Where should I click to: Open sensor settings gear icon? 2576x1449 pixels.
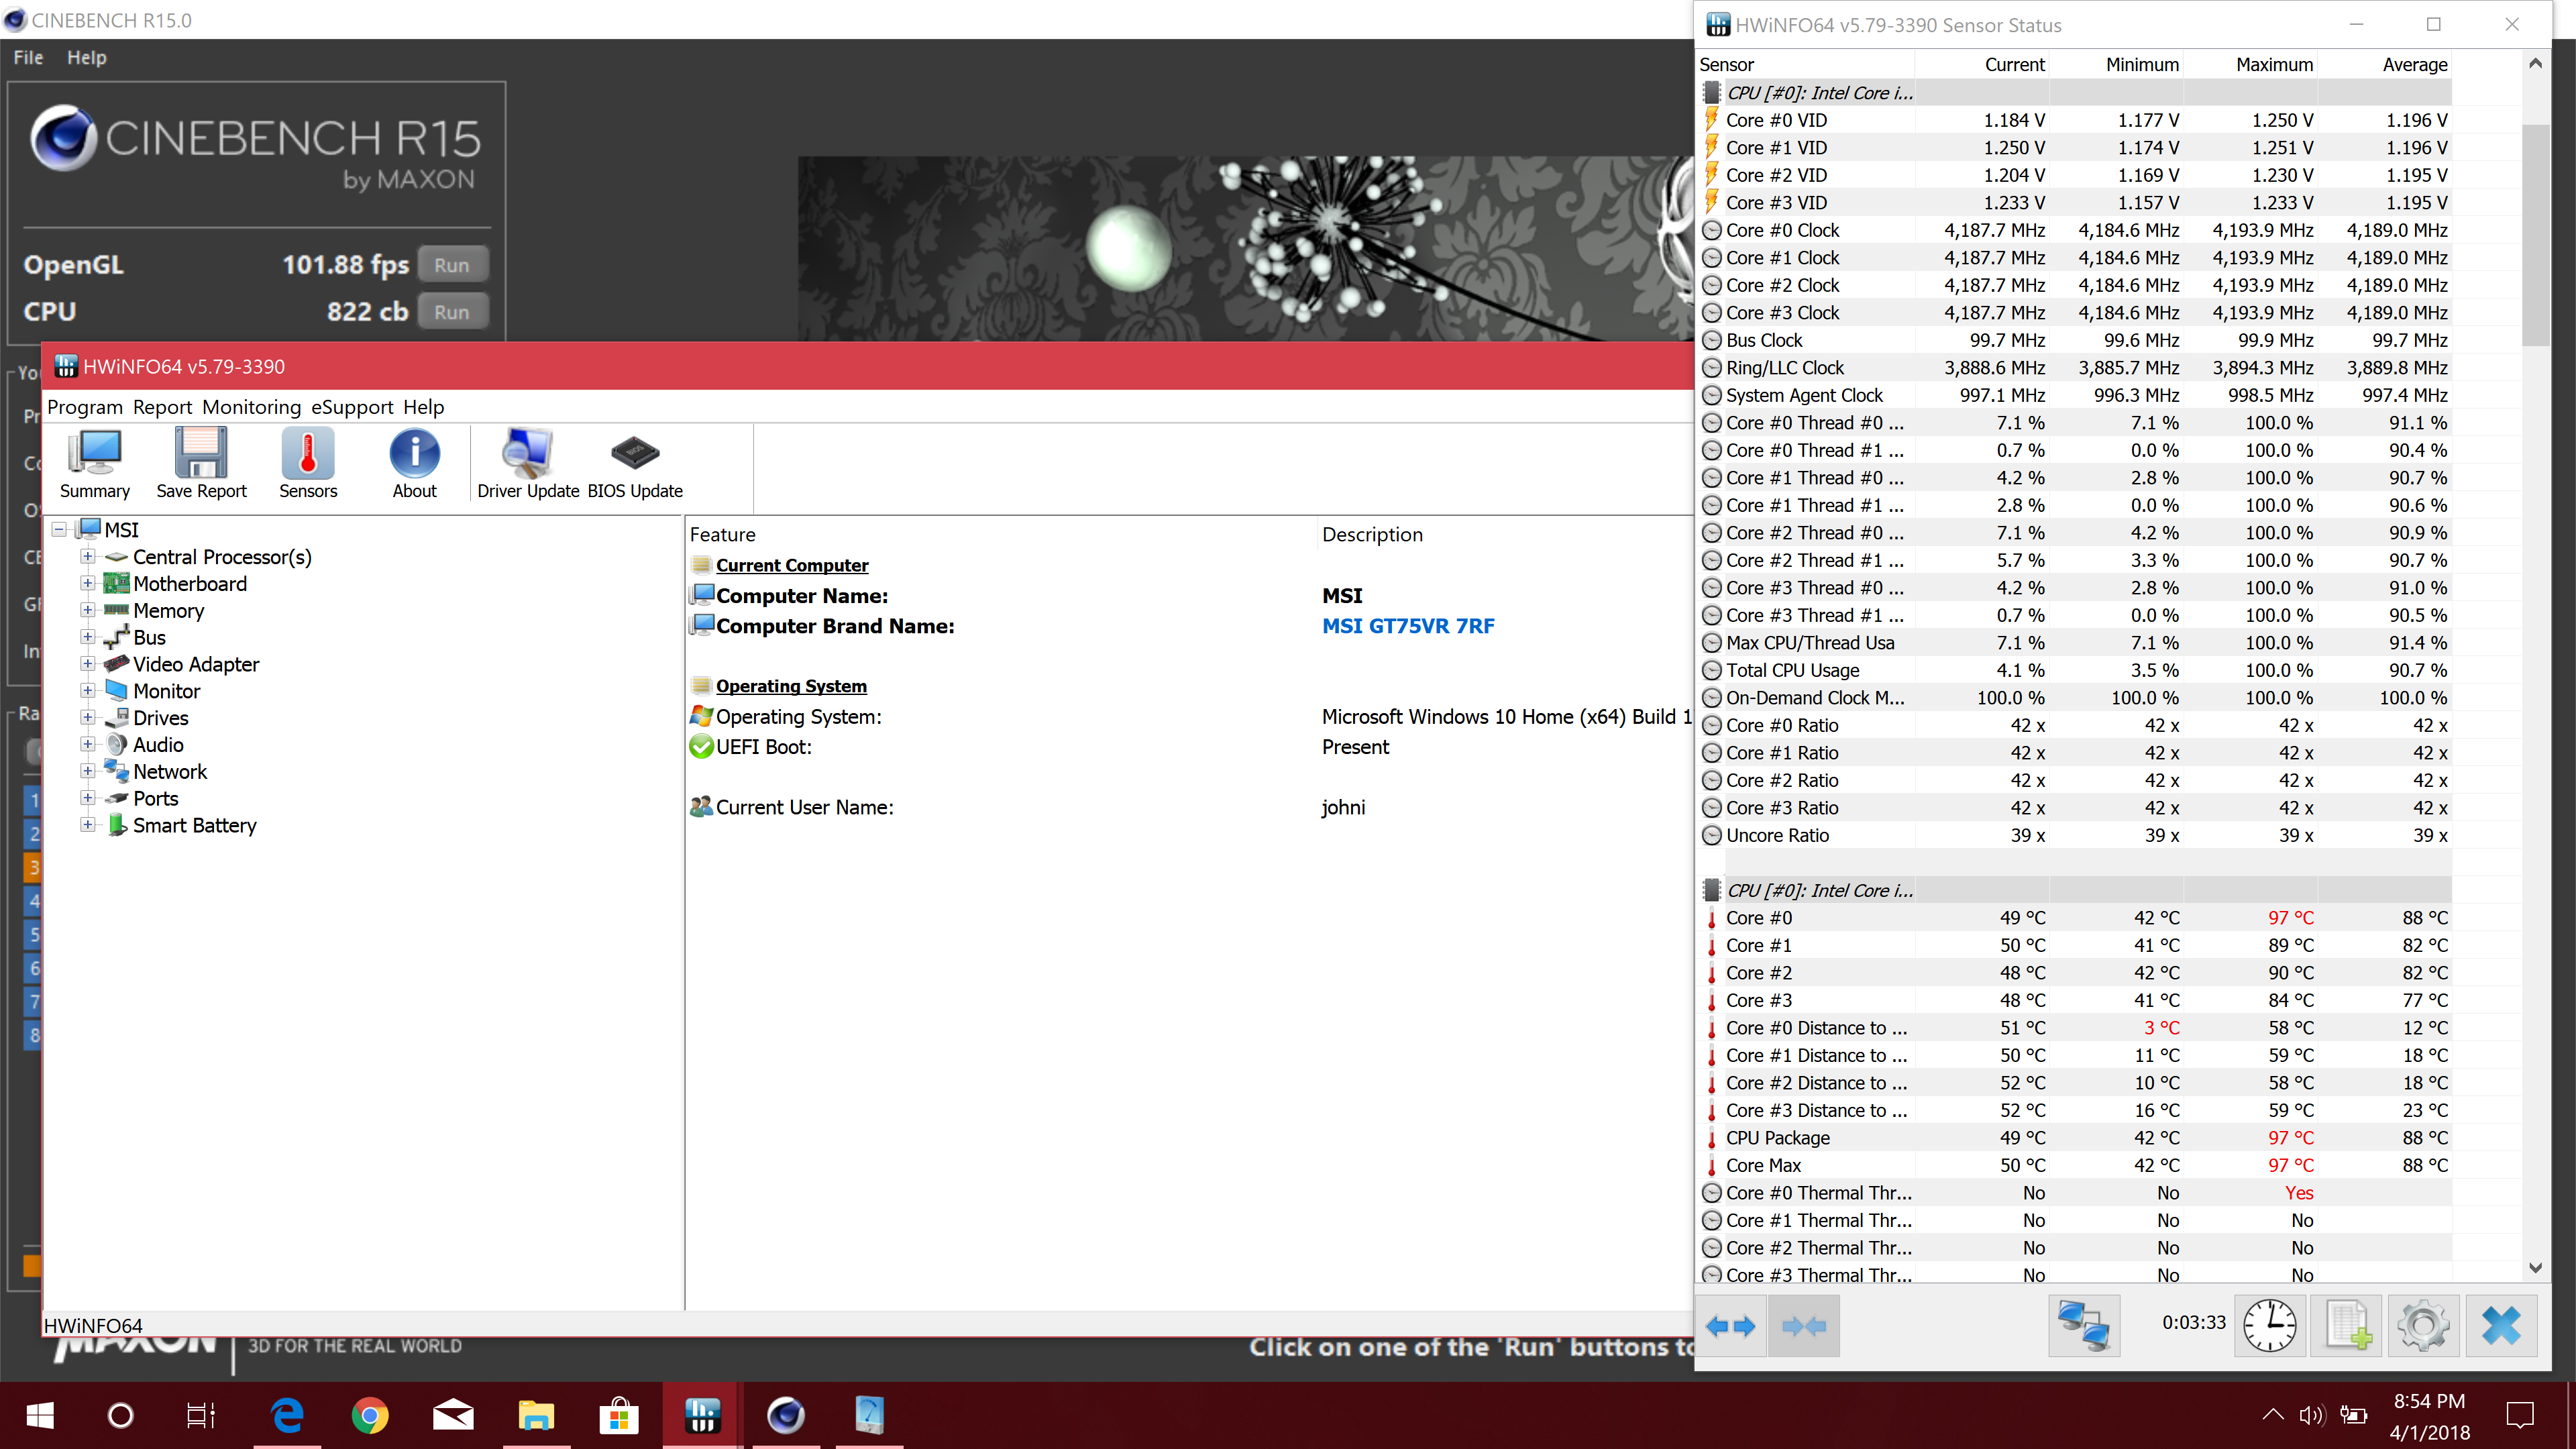click(2423, 1326)
